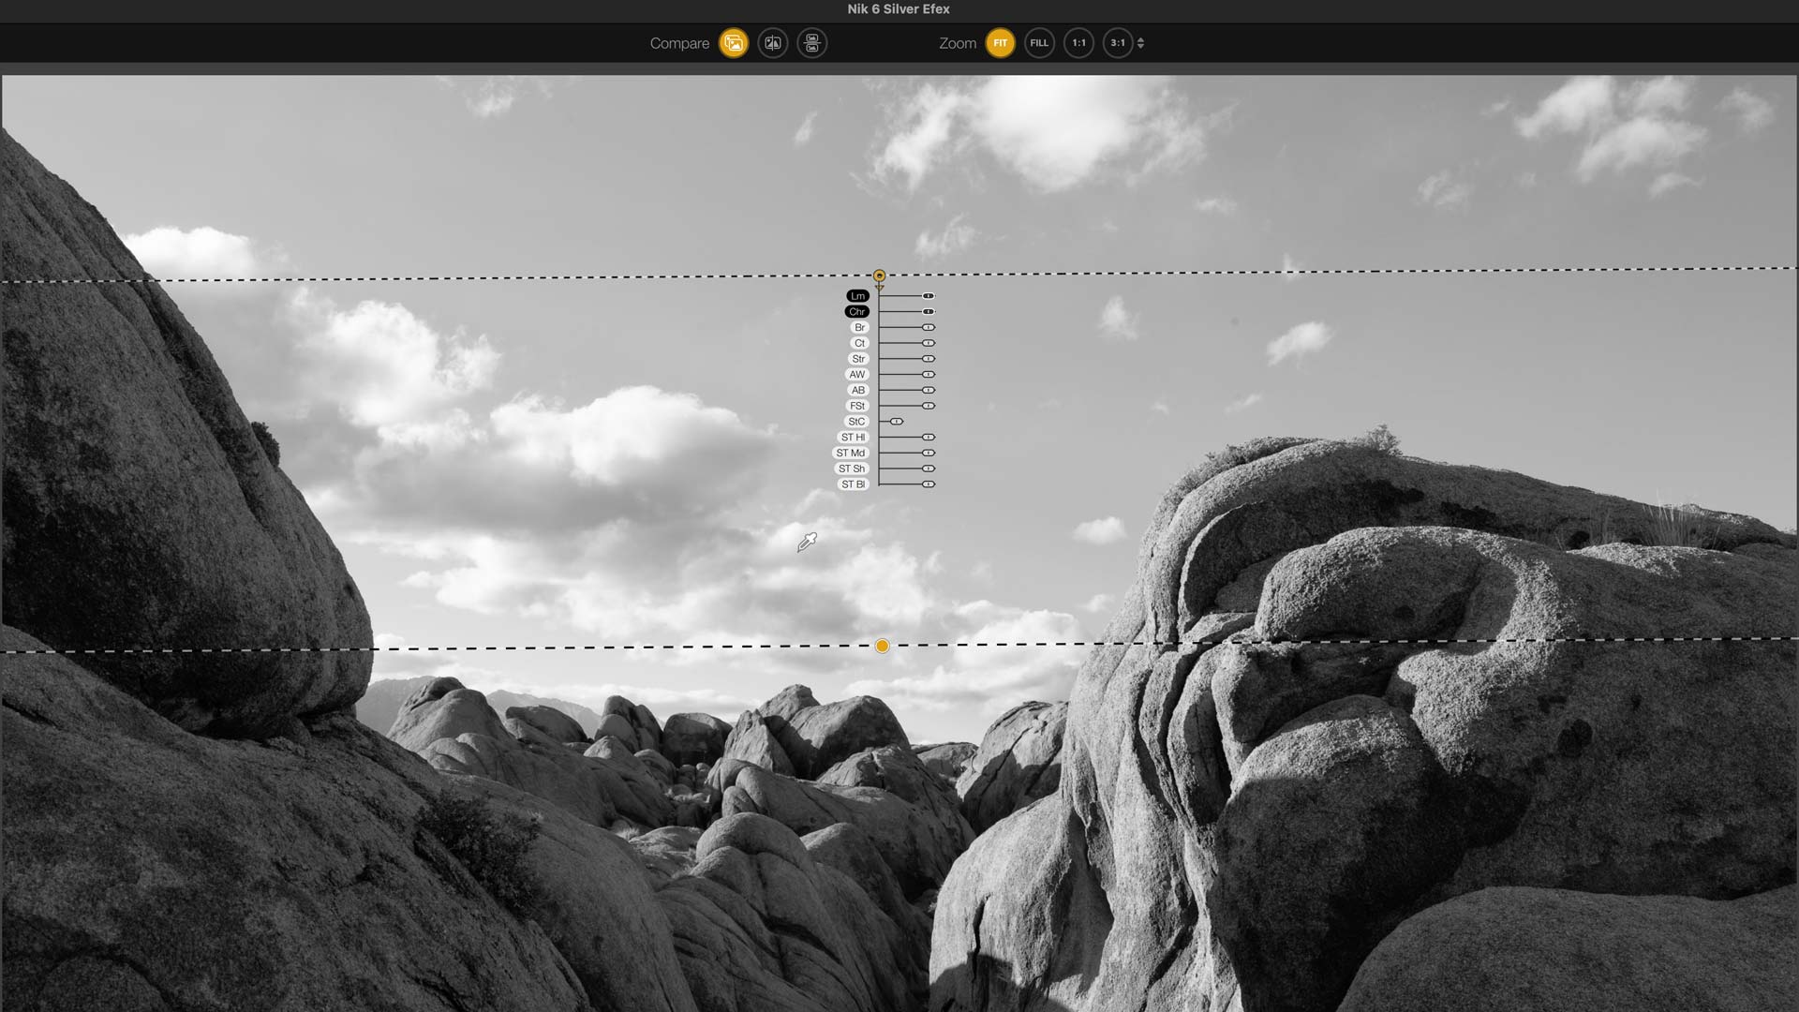
Task: Click the chevron below the control point anchor
Action: [879, 285]
